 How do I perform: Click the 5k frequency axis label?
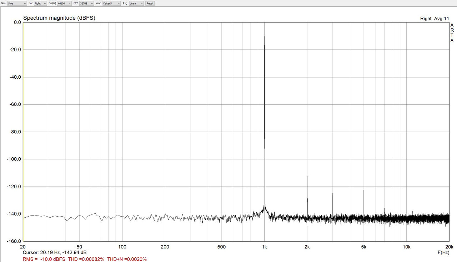[x=364, y=247]
